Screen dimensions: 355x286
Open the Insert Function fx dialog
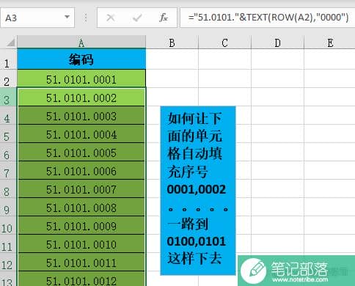(x=163, y=18)
